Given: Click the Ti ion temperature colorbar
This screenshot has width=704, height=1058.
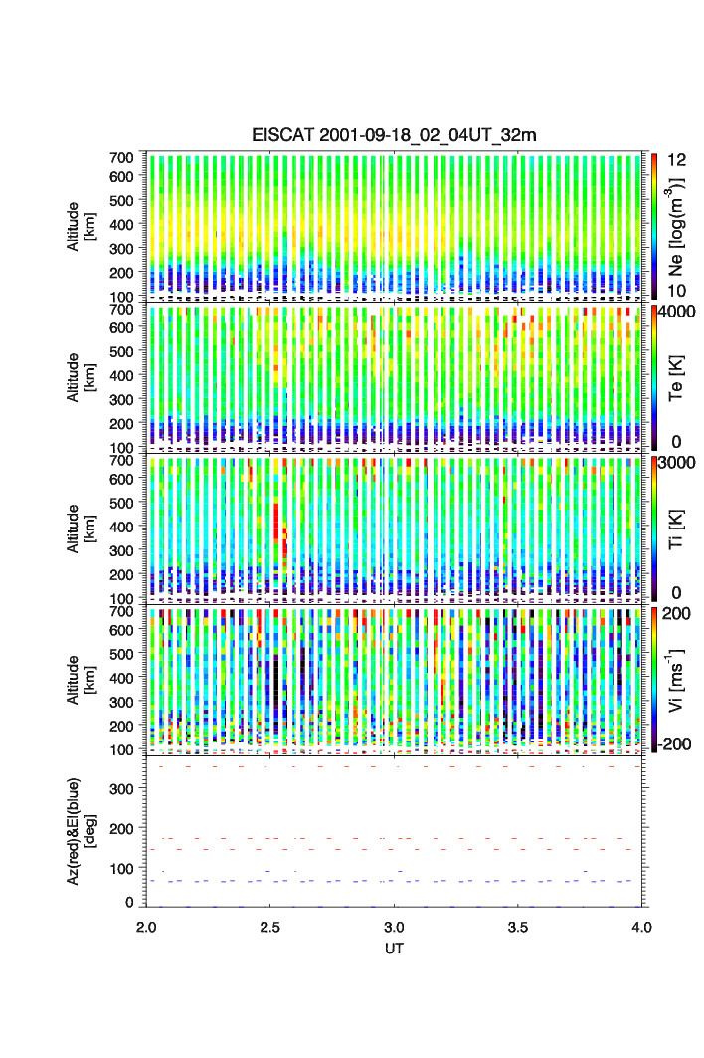Looking at the screenshot, I should (654, 528).
